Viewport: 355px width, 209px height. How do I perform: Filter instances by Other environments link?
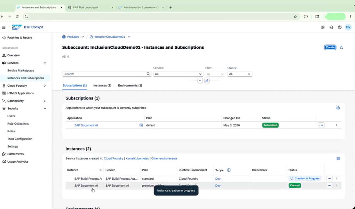click(164, 158)
